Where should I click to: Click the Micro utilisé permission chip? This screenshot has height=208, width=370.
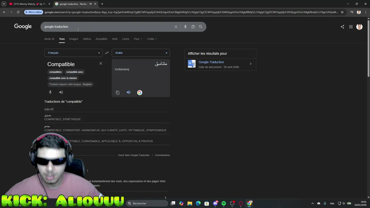(34, 12)
